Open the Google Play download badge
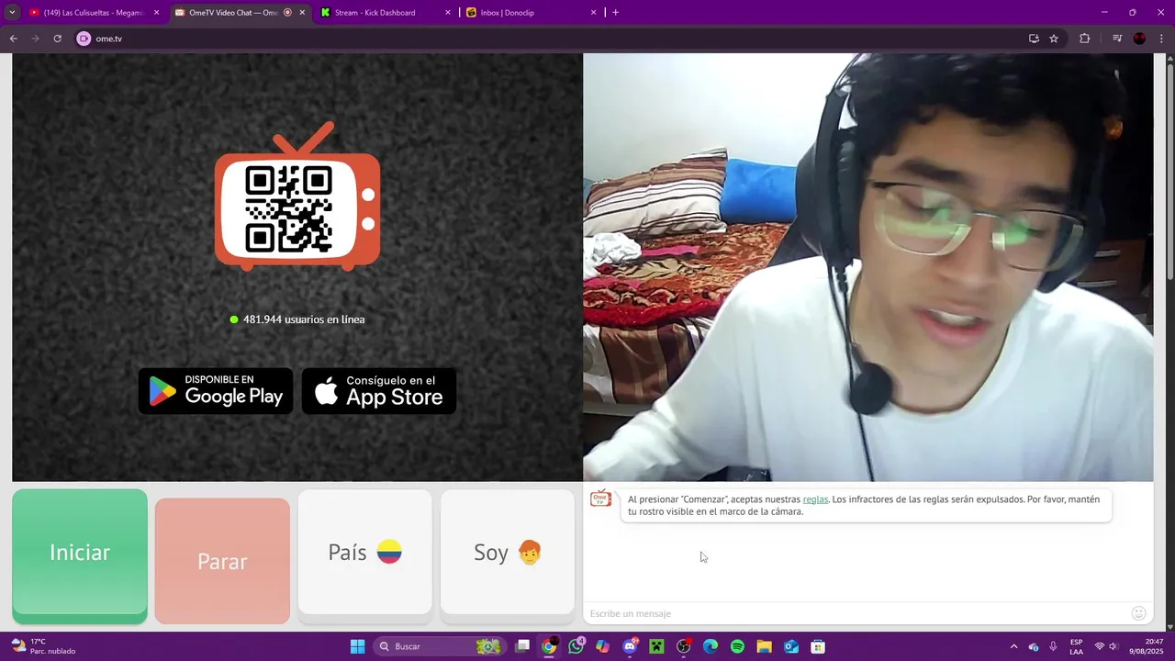This screenshot has height=661, width=1175. coord(216,391)
